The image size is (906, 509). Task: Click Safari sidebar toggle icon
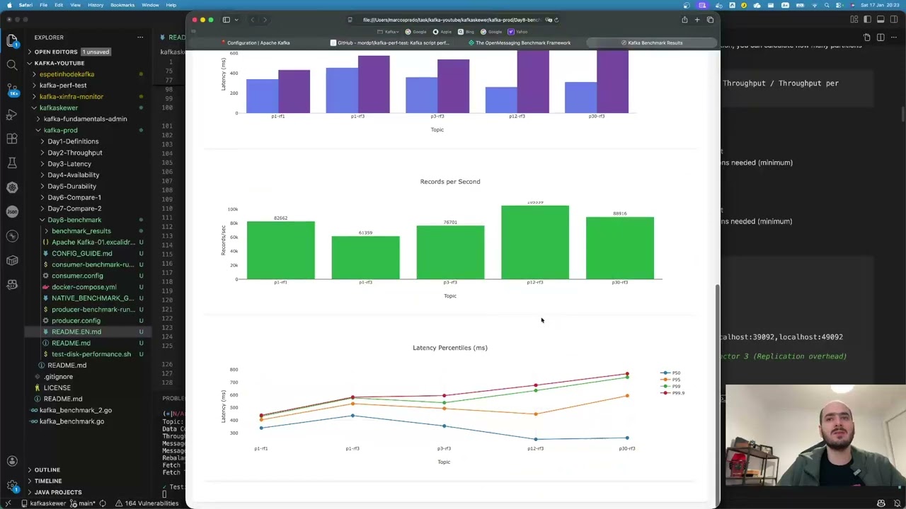226,20
